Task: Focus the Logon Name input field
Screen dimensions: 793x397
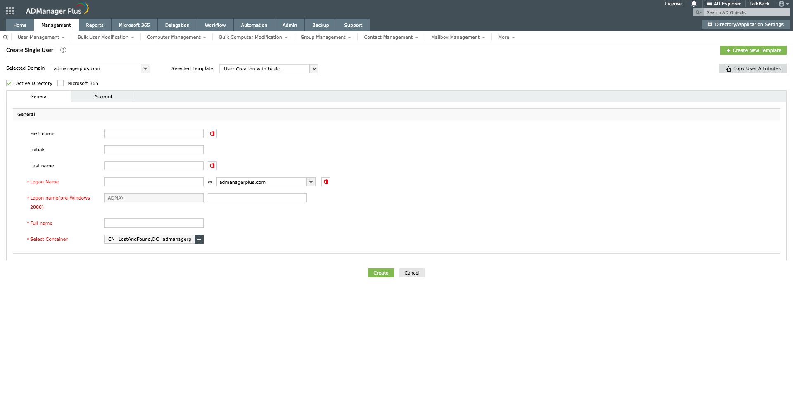Action: pyautogui.click(x=154, y=182)
